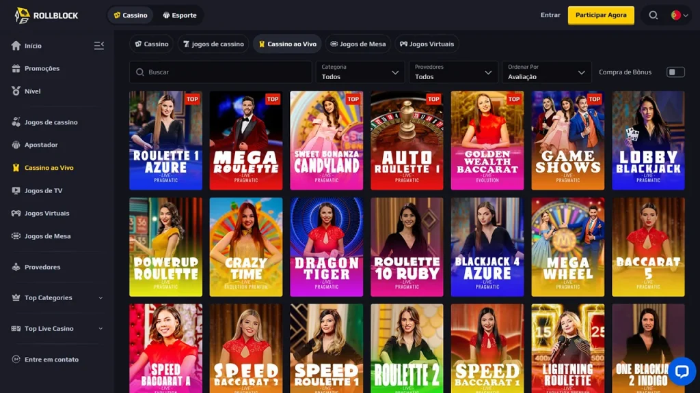Open the live chat bubble
Viewport: 700px width, 393px height.
point(682,370)
